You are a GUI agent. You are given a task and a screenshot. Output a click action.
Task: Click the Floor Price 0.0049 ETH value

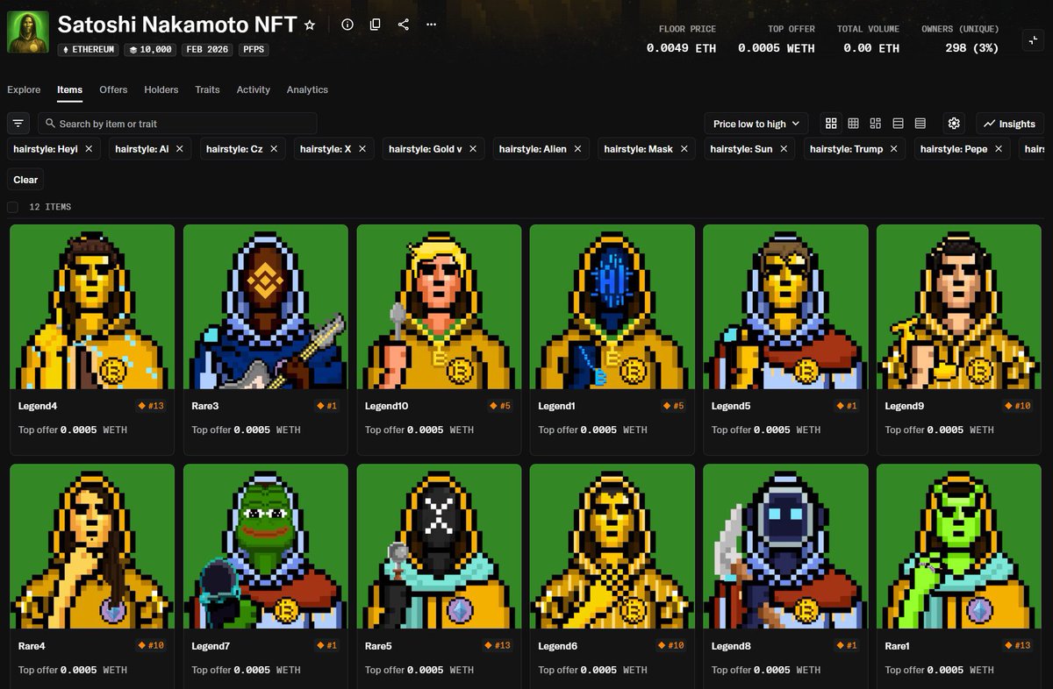(681, 48)
